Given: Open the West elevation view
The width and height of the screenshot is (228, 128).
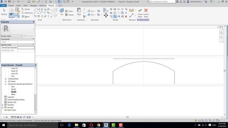Looking at the screenshot, I should point(13,95).
